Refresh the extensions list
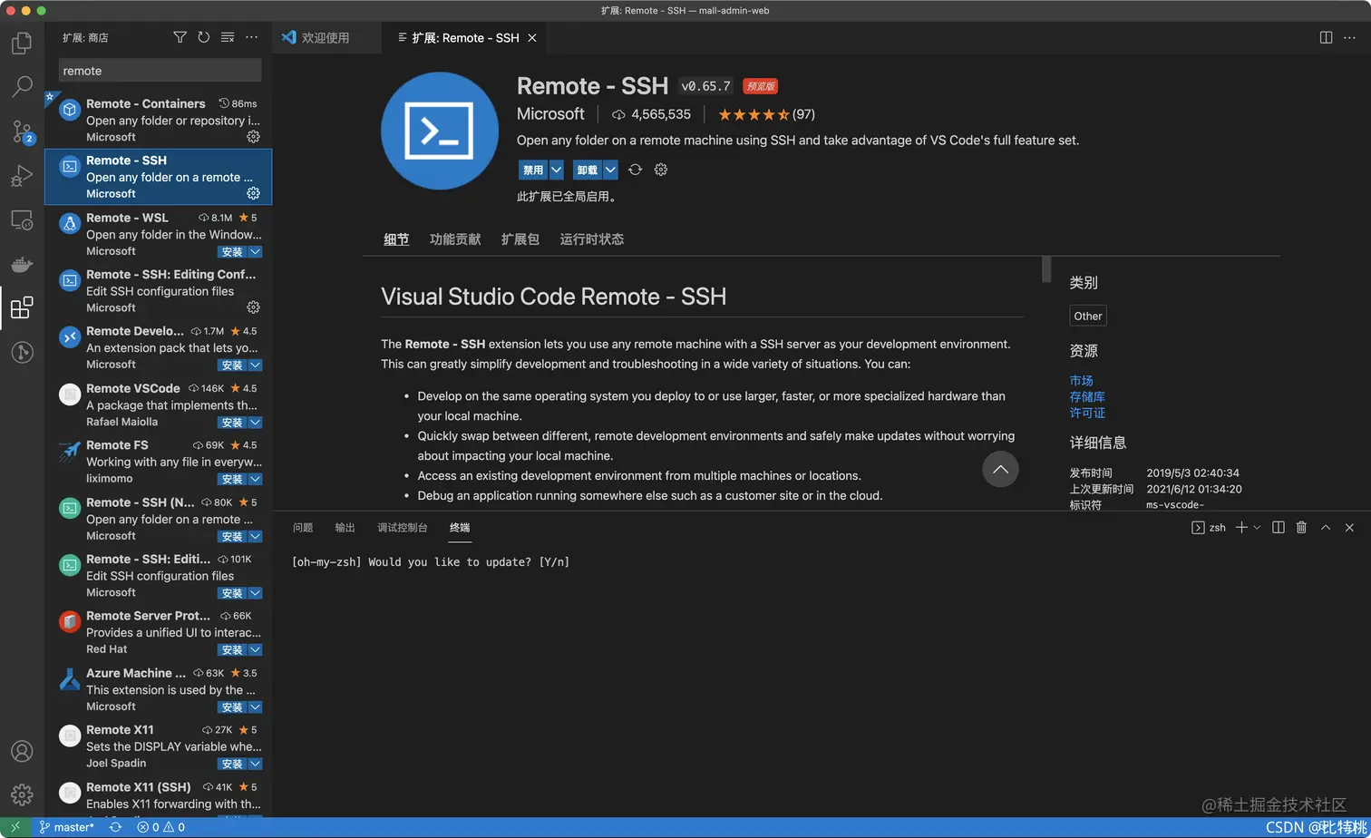The width and height of the screenshot is (1371, 838). pos(204,37)
